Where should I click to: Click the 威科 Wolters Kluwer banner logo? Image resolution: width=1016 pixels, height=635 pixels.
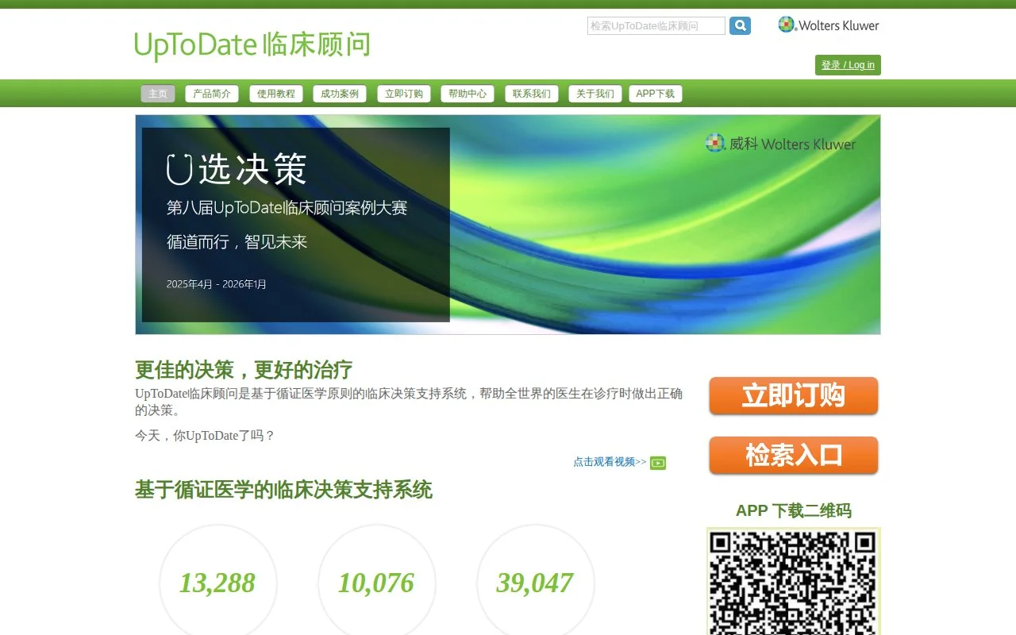coord(781,144)
